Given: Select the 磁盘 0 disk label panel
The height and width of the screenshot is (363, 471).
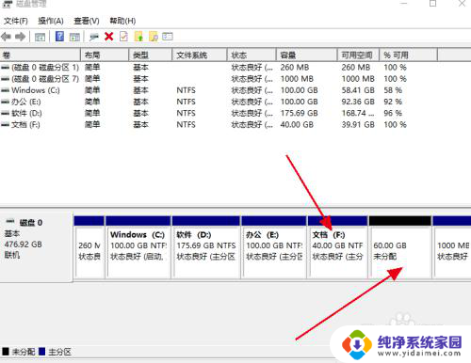Looking at the screenshot, I should [36, 247].
